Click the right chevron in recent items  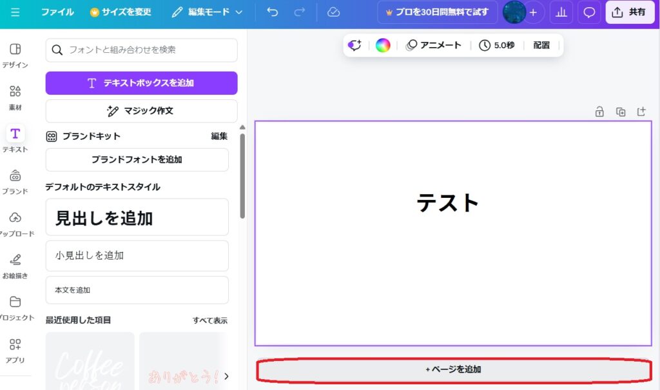tap(226, 376)
